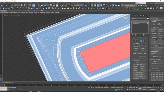Enable the By Angle checkbox
Image resolution: width=164 pixels, height=92 pixels.
(134, 47)
